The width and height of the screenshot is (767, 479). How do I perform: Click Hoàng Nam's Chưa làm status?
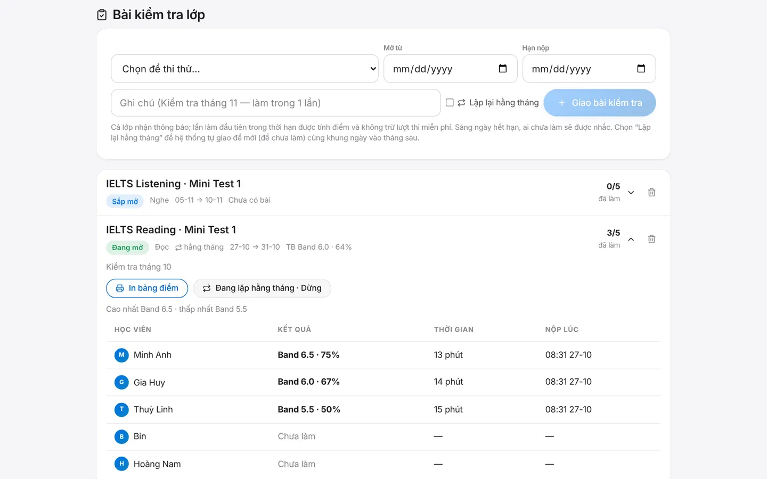(297, 464)
